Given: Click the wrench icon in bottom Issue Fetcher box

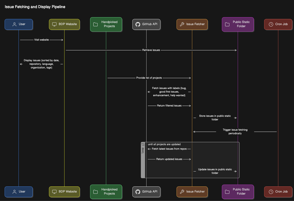Looking at the screenshot, I should 182,192.
